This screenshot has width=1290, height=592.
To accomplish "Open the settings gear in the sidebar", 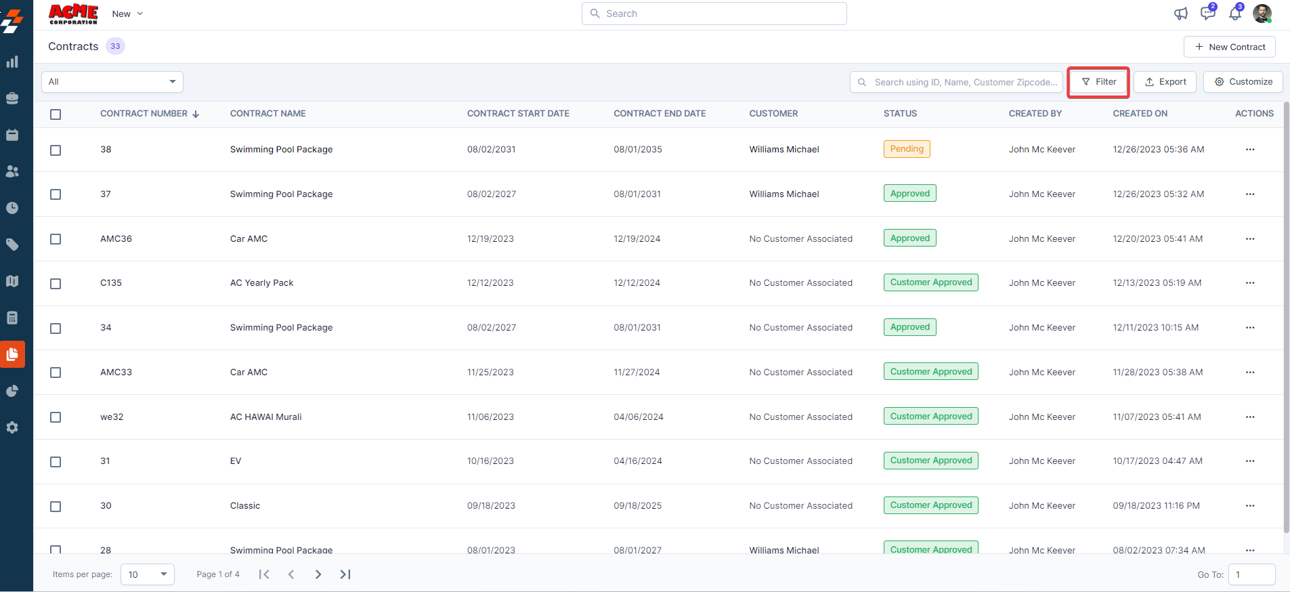I will click(12, 427).
